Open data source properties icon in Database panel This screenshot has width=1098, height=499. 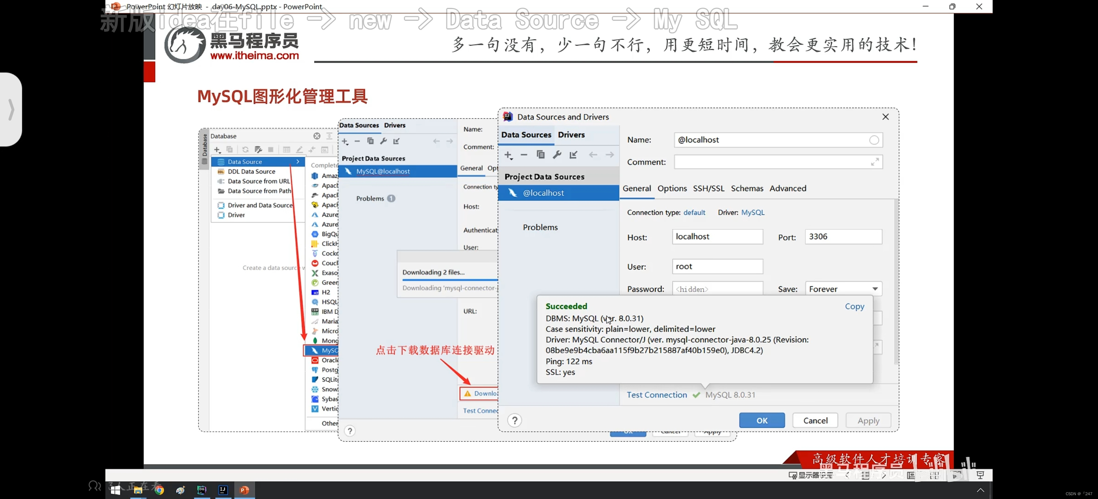pos(258,150)
